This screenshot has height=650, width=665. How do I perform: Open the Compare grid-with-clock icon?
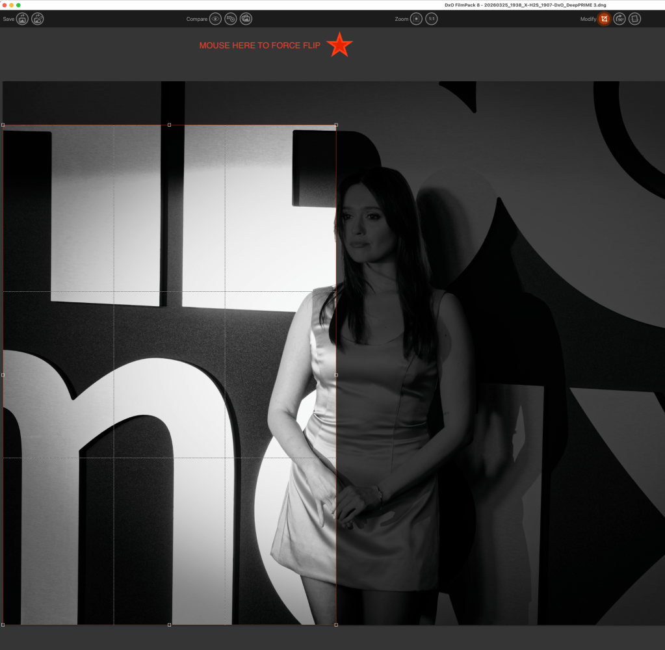pyautogui.click(x=231, y=19)
